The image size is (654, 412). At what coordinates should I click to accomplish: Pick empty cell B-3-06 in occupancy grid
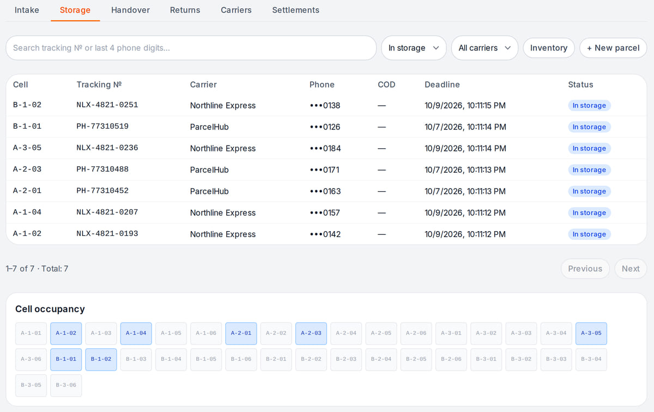[x=66, y=385]
